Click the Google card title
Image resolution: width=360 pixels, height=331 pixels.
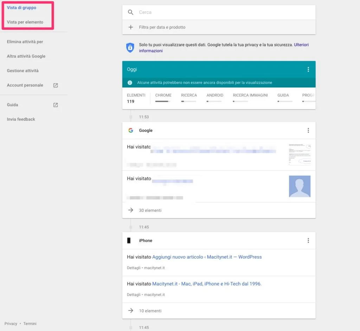pos(146,130)
